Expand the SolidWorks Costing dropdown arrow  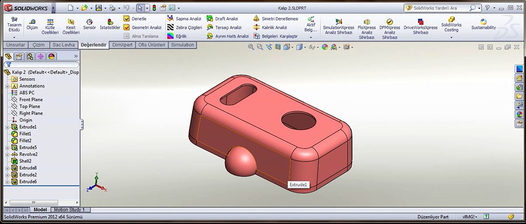pyautogui.click(x=451, y=37)
